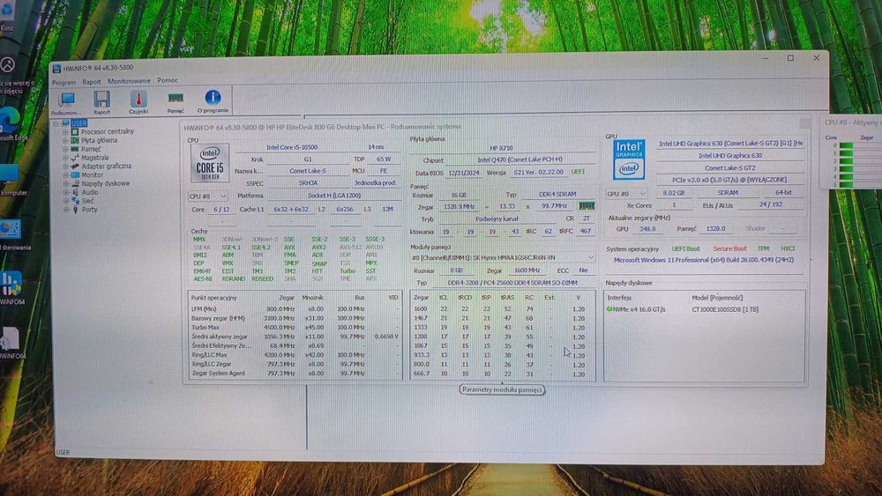Click the SRH3A SSPEC field
Screen dimensions: 882x496
tap(308, 183)
